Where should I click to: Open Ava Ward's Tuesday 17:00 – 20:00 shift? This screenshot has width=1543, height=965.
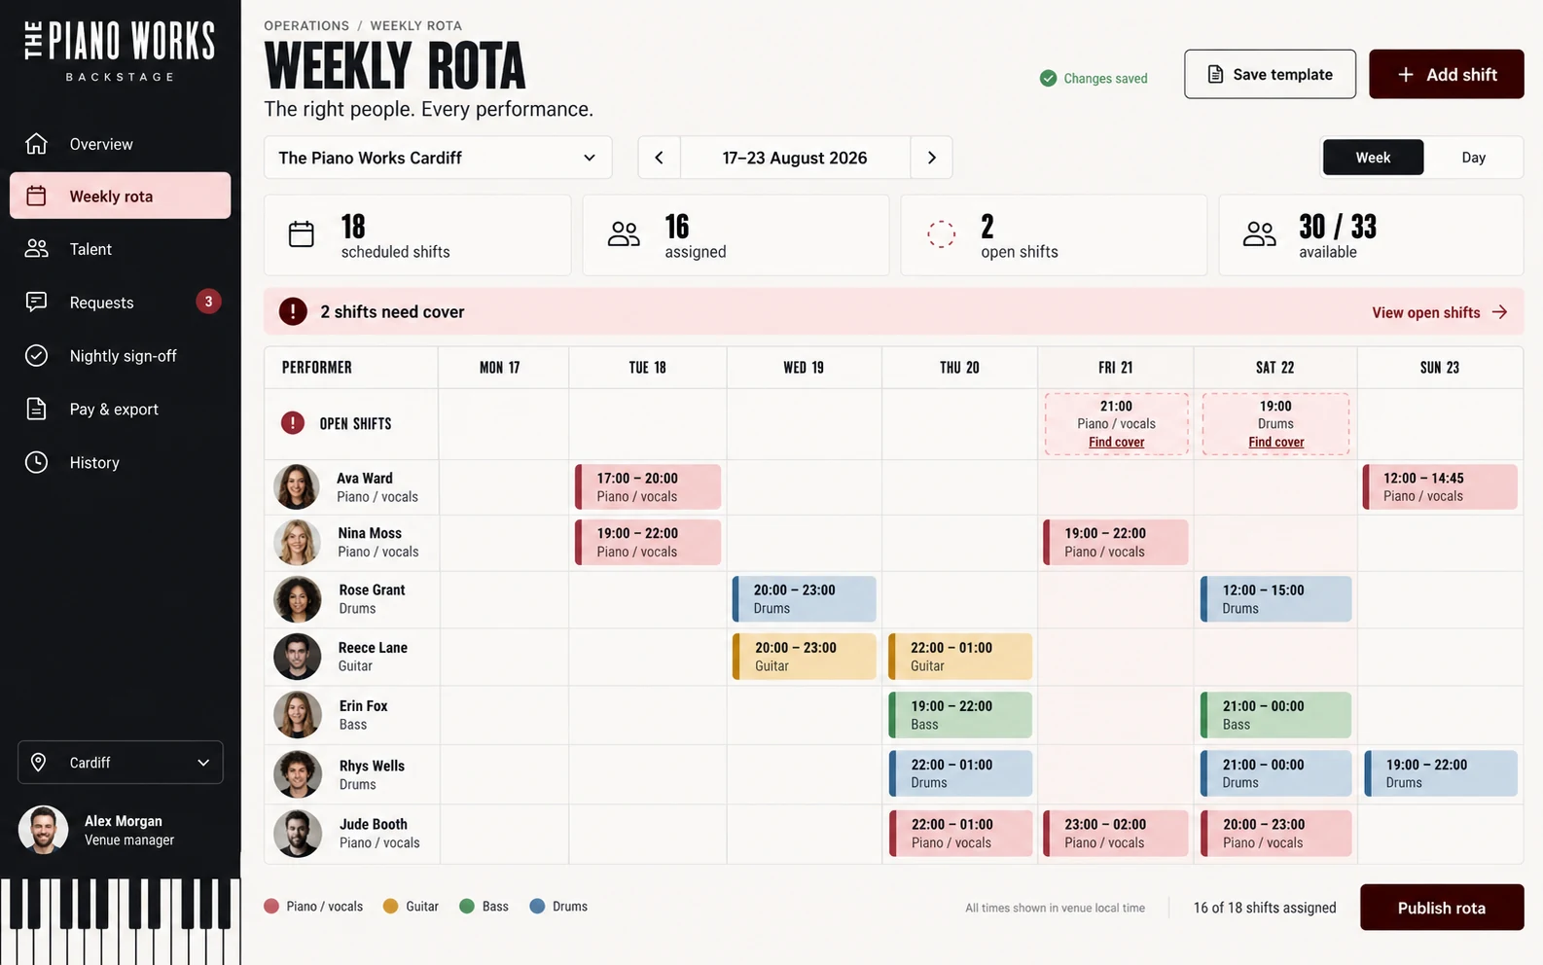[648, 486]
